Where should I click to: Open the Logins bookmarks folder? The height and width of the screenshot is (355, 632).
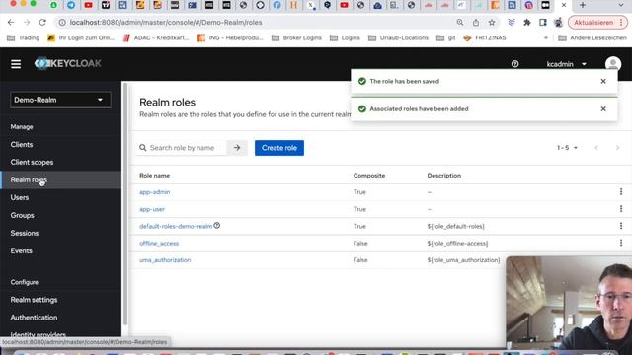pyautogui.click(x=345, y=37)
